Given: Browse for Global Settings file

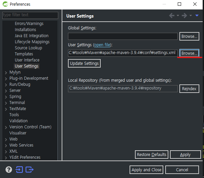Looking at the screenshot, I should (189, 36).
